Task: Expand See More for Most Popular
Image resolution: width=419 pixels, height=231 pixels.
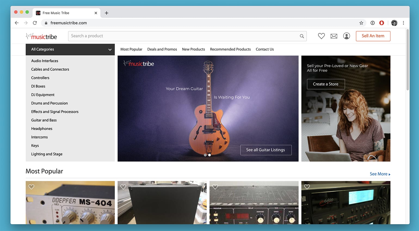Action: point(380,174)
